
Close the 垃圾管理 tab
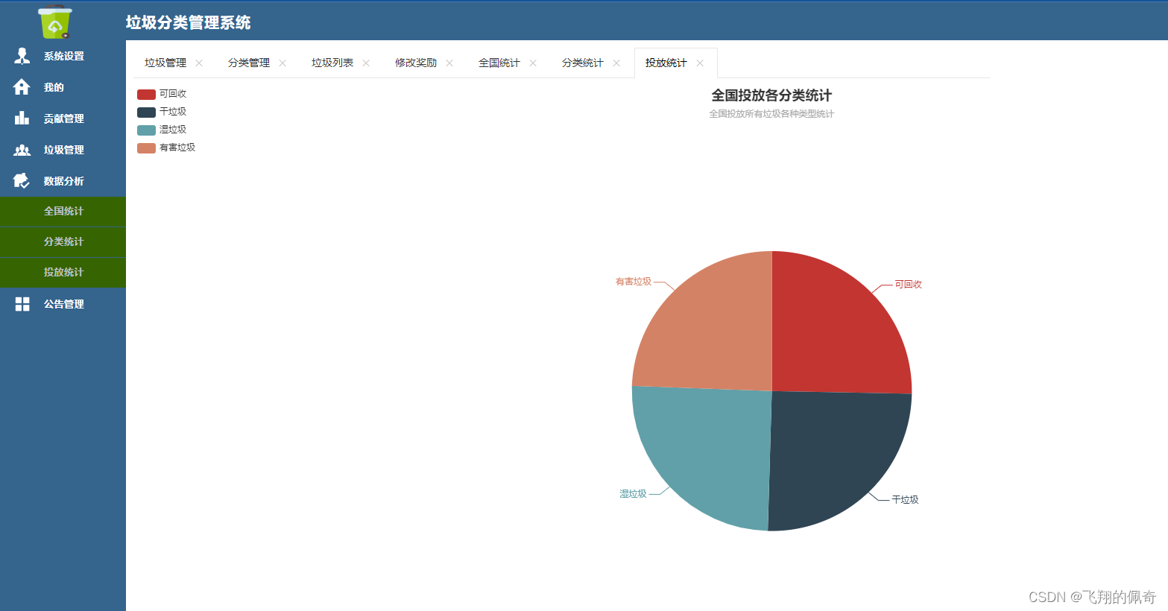pos(199,63)
